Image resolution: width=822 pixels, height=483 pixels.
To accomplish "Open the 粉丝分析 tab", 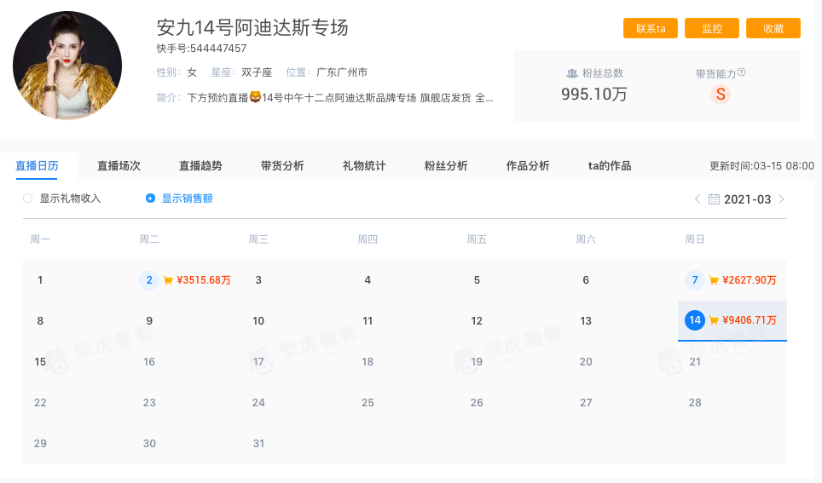I will coord(446,166).
